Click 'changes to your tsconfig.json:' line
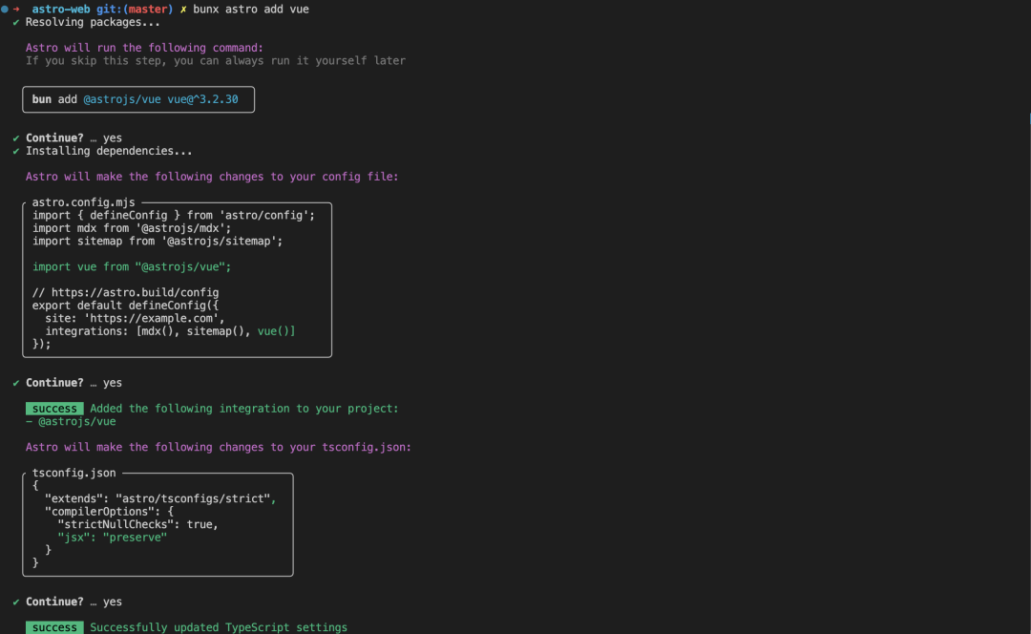This screenshot has width=1031, height=634. pyautogui.click(x=219, y=447)
